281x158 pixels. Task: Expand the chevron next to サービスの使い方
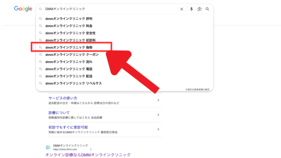158,100
